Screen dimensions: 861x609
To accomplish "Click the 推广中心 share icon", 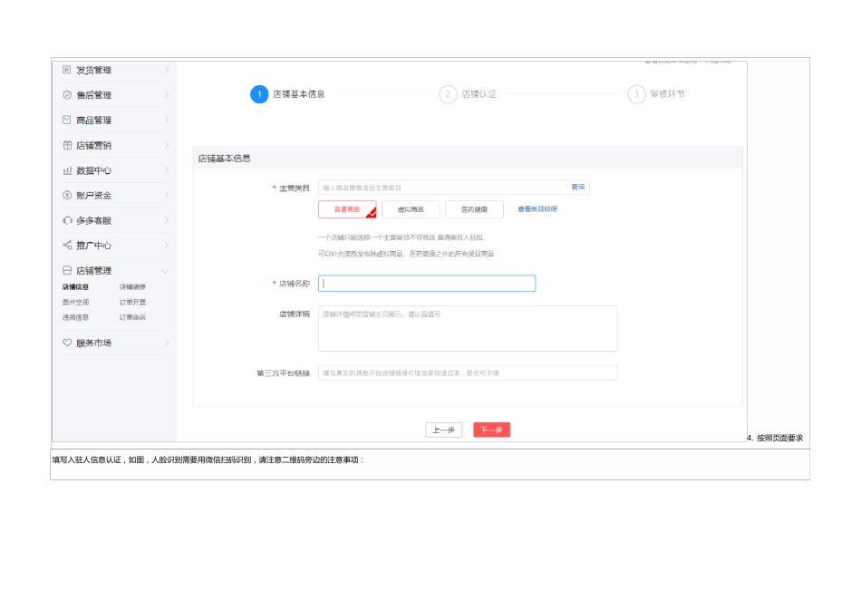I will [67, 245].
